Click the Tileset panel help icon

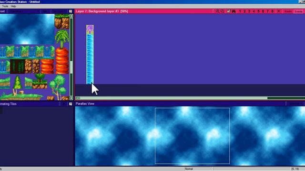(x=71, y=11)
